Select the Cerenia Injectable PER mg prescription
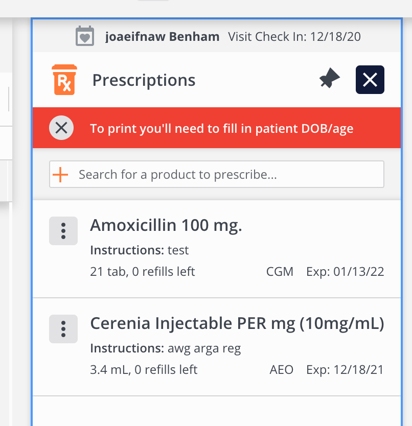The image size is (412, 426). pyautogui.click(x=237, y=323)
